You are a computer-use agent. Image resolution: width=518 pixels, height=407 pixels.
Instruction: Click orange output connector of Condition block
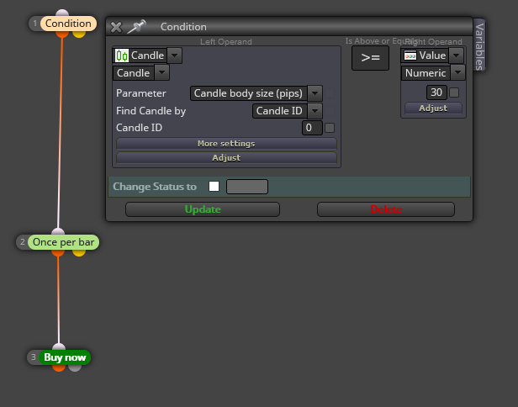click(62, 34)
